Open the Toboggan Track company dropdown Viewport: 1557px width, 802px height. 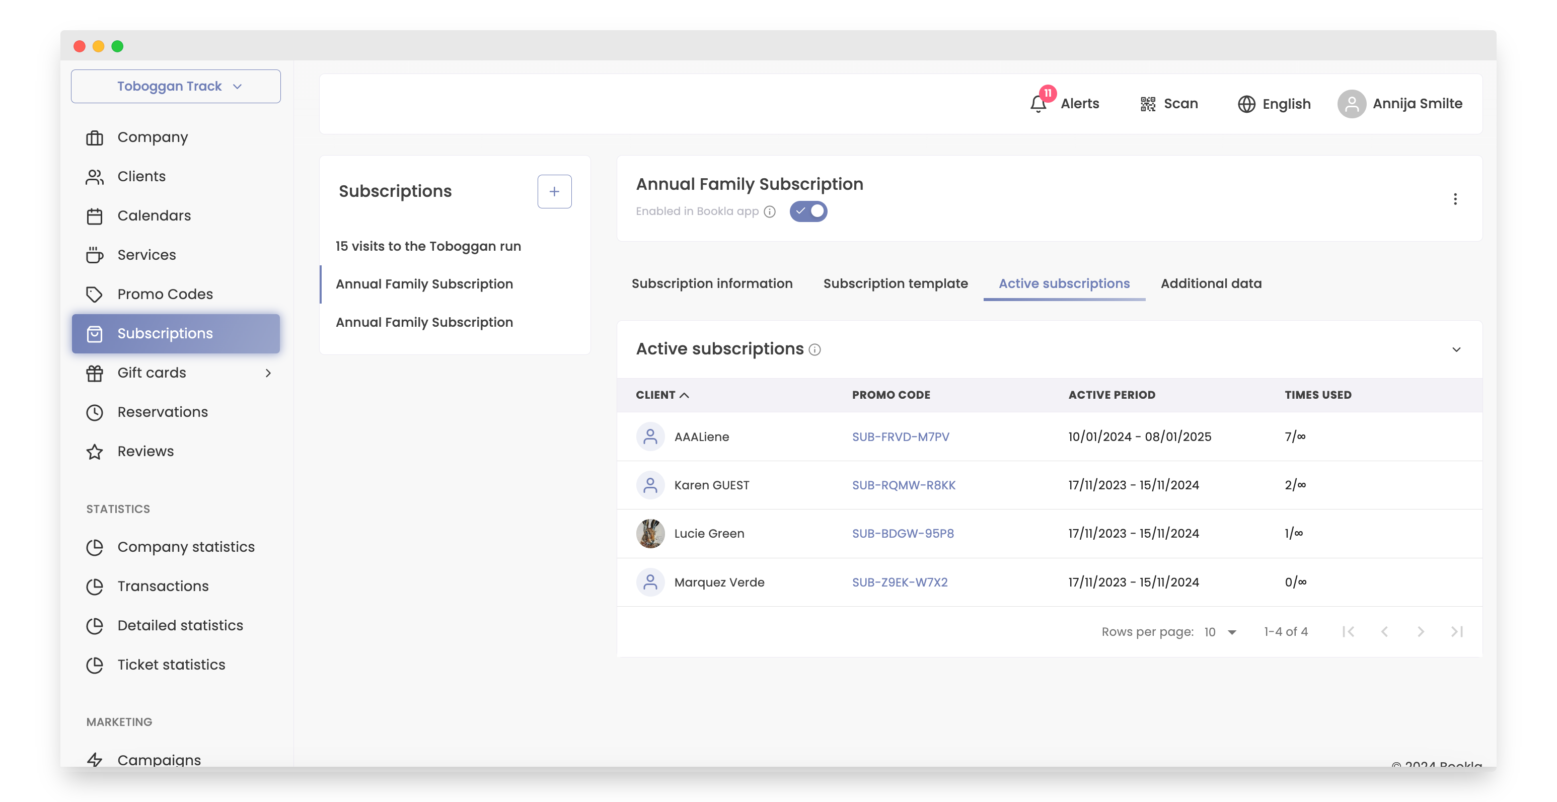(x=175, y=87)
